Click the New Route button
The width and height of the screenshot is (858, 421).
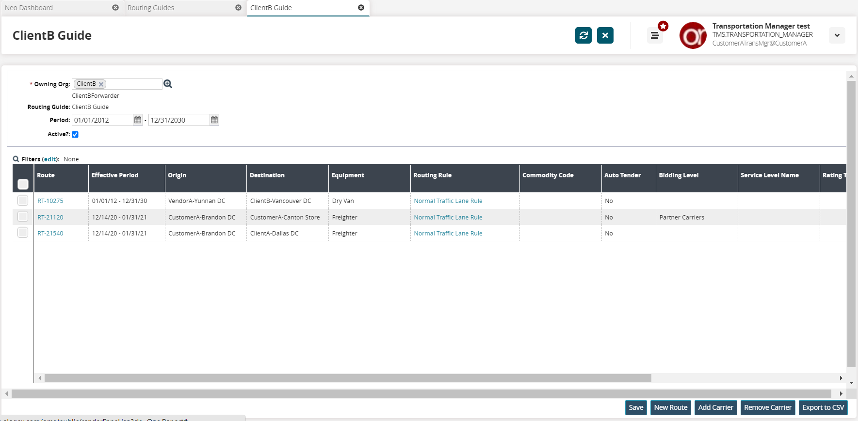pyautogui.click(x=670, y=407)
